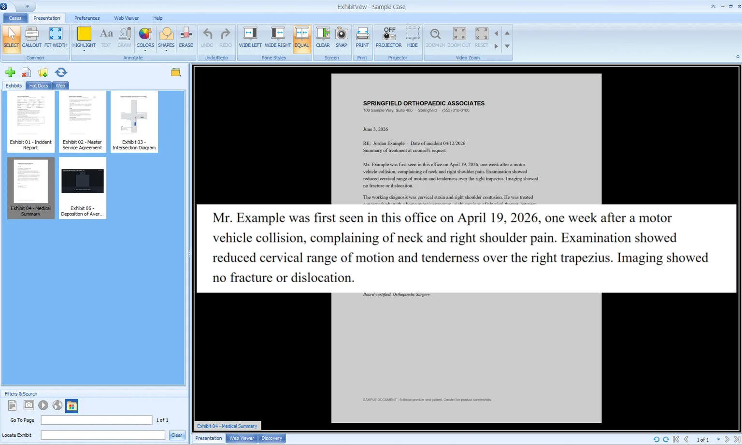Select the Exhibits tab
This screenshot has height=445, width=742.
(x=14, y=86)
